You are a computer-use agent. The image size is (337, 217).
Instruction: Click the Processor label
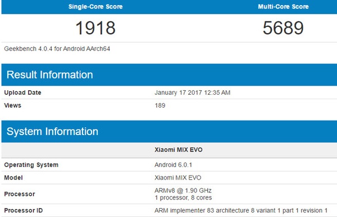coord(19,194)
